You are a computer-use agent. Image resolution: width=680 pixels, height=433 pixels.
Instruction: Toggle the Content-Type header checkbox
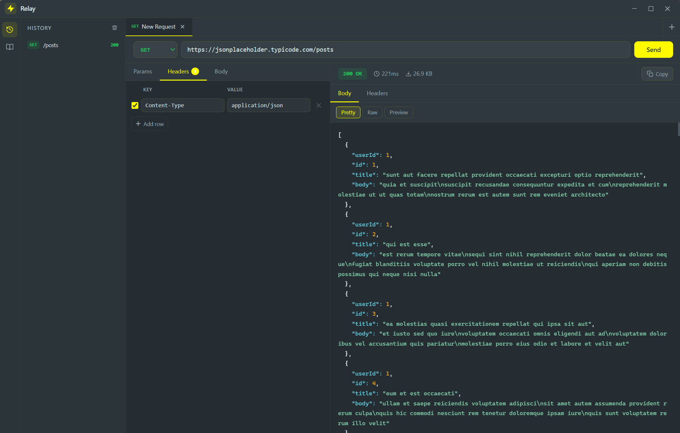tap(135, 105)
